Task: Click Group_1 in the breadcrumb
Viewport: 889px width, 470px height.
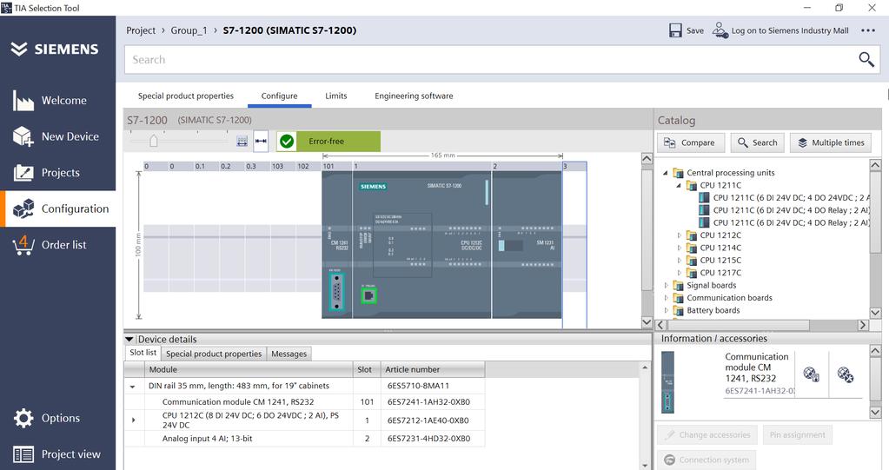Action: coord(189,30)
